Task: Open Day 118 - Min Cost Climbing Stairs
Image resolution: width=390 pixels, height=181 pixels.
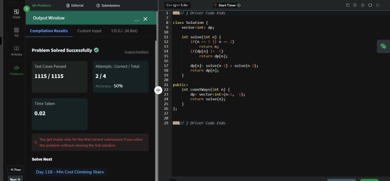Action: tap(70, 172)
